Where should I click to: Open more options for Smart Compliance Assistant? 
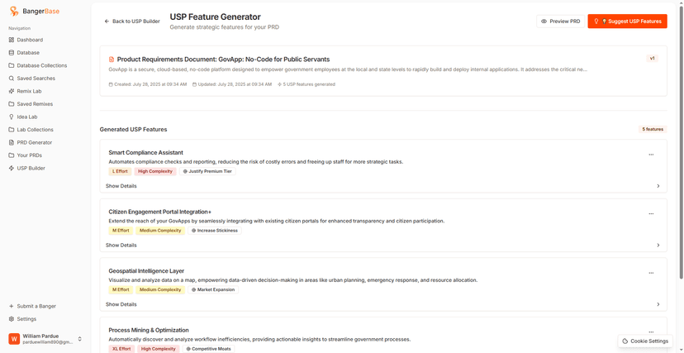(651, 155)
